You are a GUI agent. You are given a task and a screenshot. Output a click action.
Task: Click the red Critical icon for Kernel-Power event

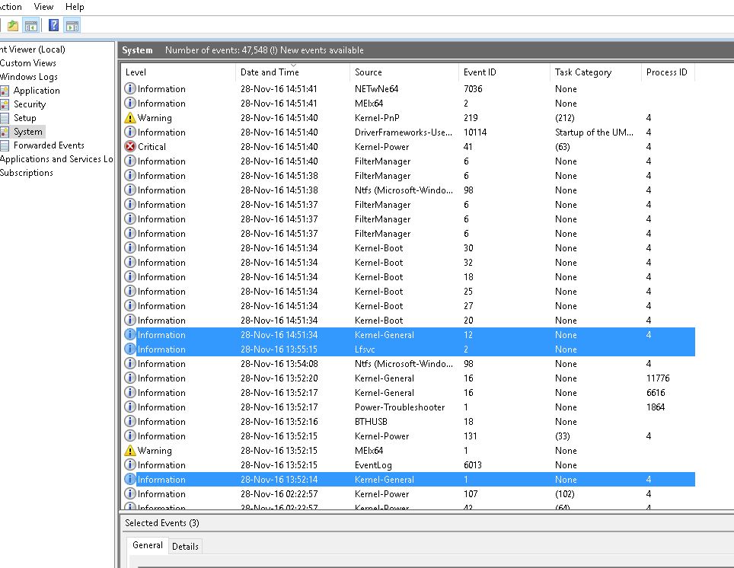point(130,147)
